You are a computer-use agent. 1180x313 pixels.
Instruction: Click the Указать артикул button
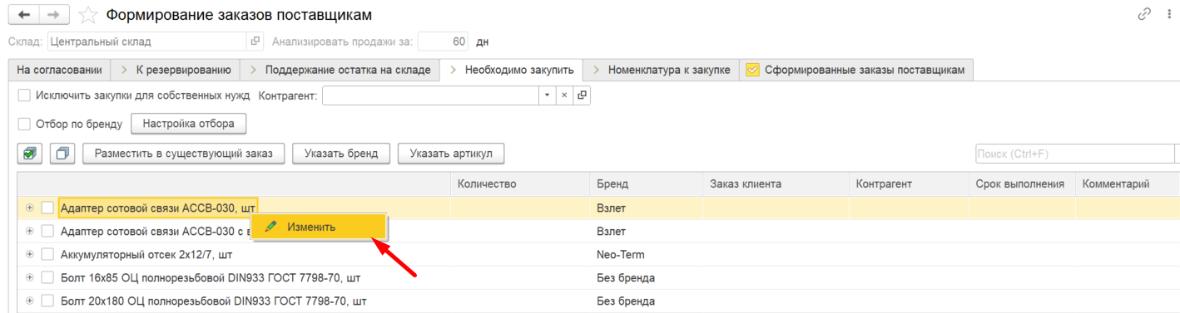click(x=451, y=153)
